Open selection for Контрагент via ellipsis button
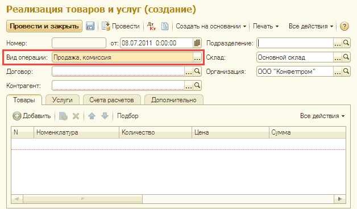 189,86
